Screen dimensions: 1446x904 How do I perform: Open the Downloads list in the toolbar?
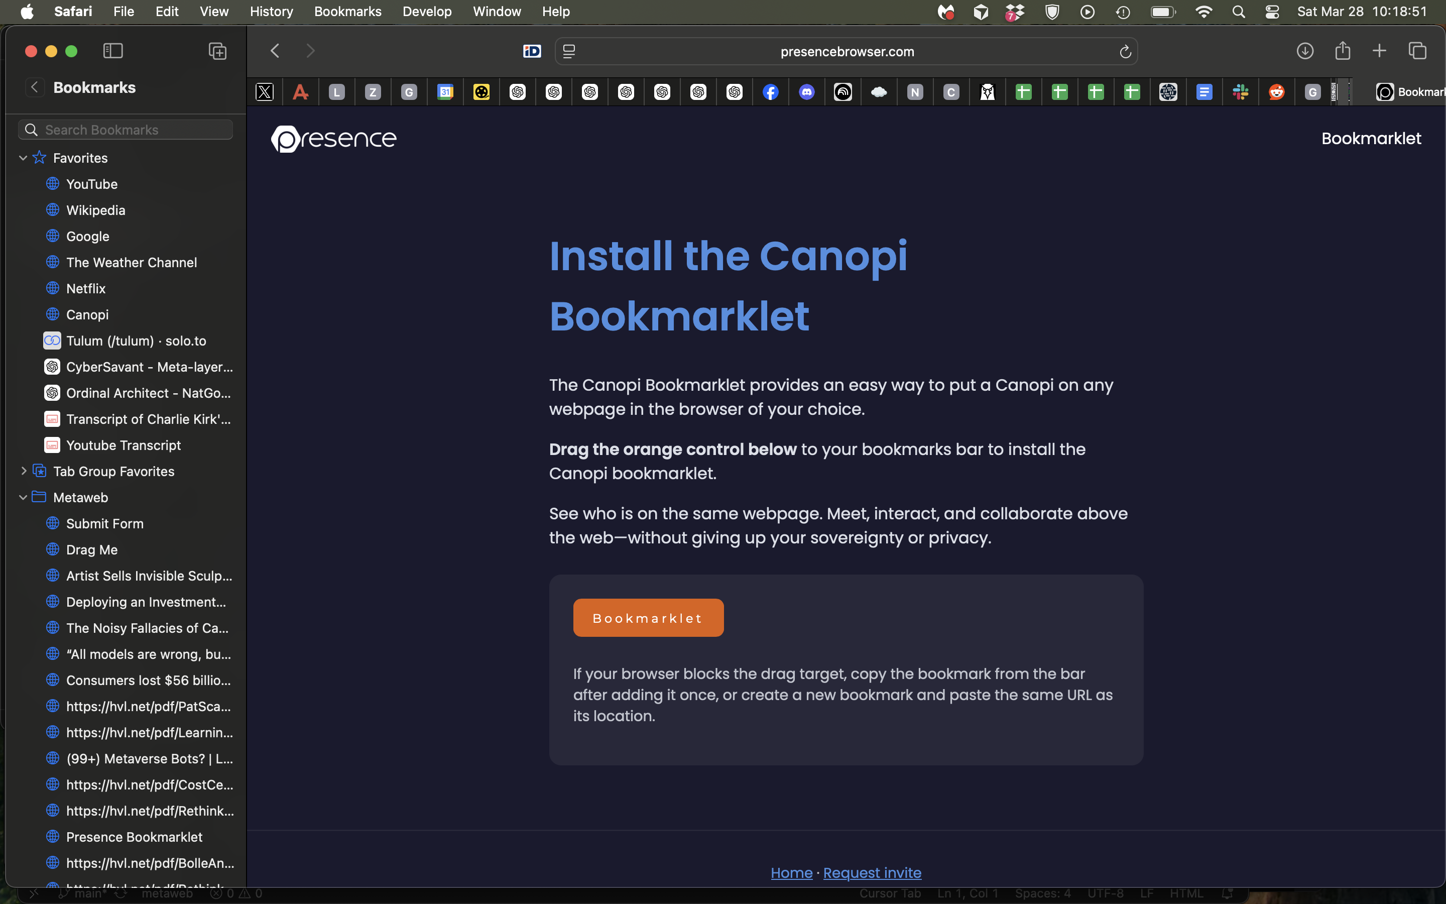click(x=1305, y=51)
